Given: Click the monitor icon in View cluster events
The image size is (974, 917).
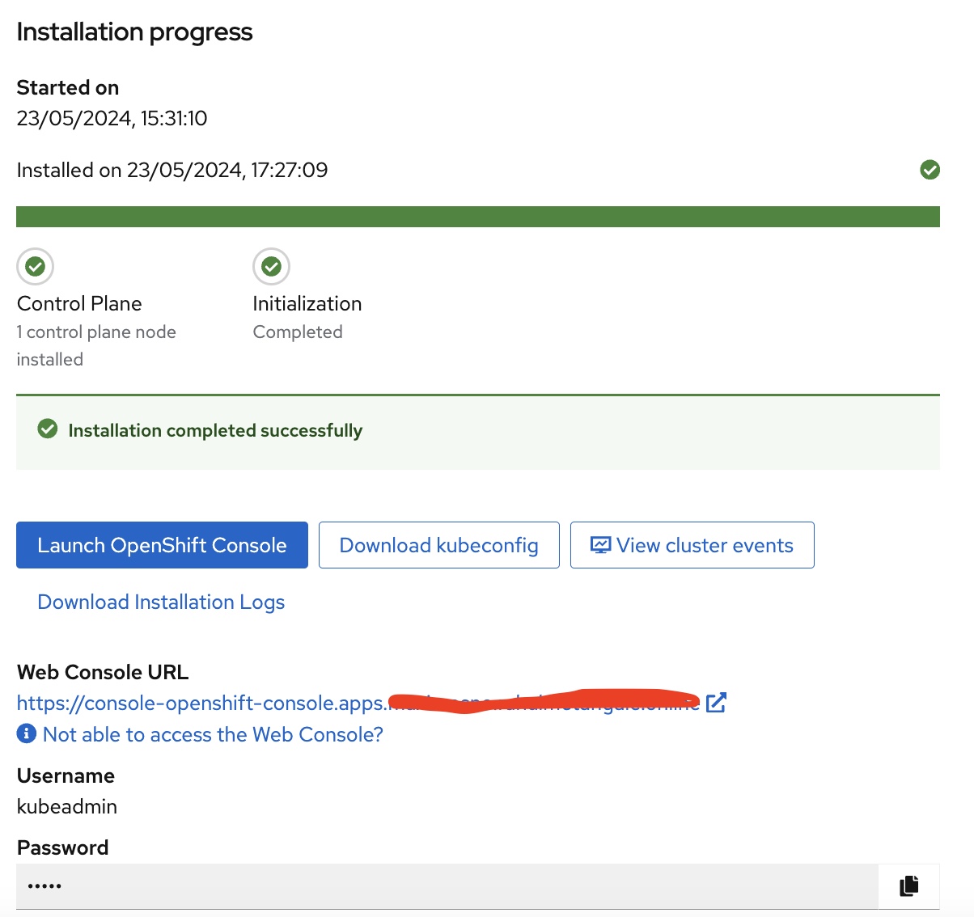Looking at the screenshot, I should click(x=600, y=545).
